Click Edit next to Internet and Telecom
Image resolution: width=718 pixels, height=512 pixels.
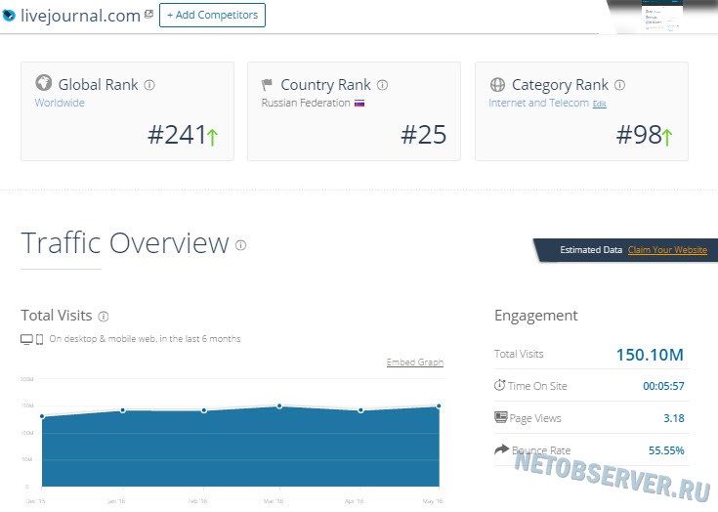pos(599,104)
